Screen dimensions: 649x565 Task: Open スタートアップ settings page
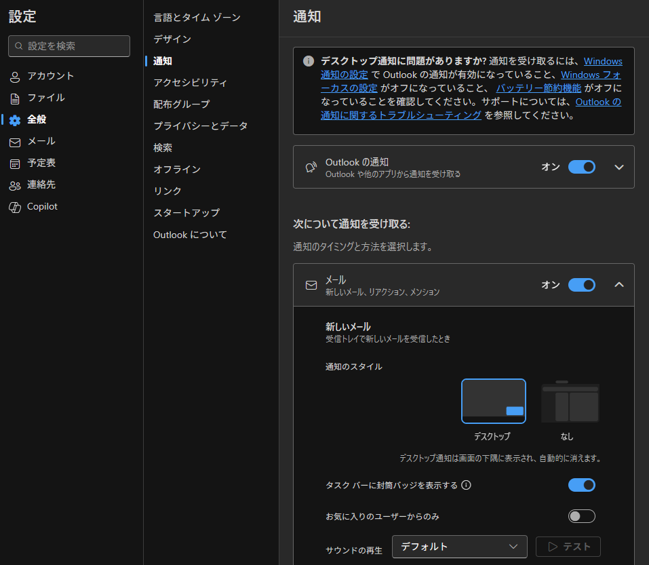pos(186,213)
